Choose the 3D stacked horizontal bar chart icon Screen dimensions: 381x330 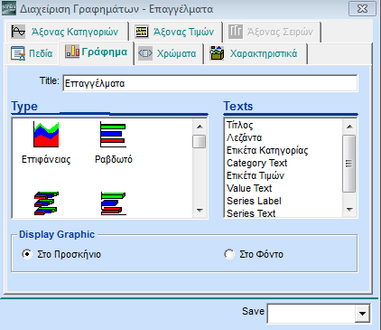click(46, 203)
